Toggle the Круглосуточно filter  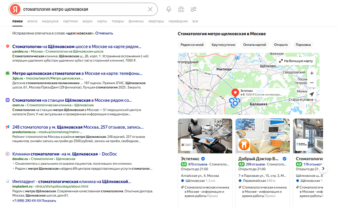(223, 45)
